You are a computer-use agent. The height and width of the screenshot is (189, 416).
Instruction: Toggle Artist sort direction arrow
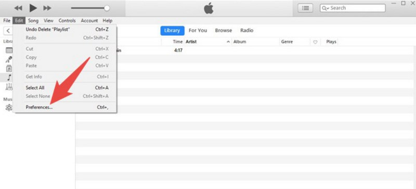click(x=228, y=42)
